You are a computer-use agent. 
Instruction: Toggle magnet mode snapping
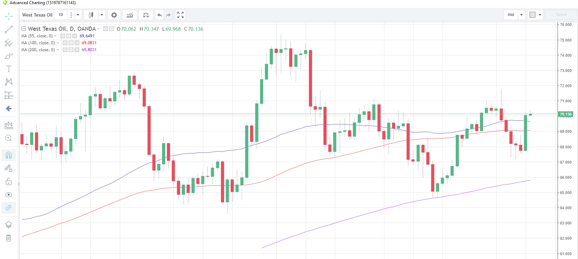(x=9, y=155)
